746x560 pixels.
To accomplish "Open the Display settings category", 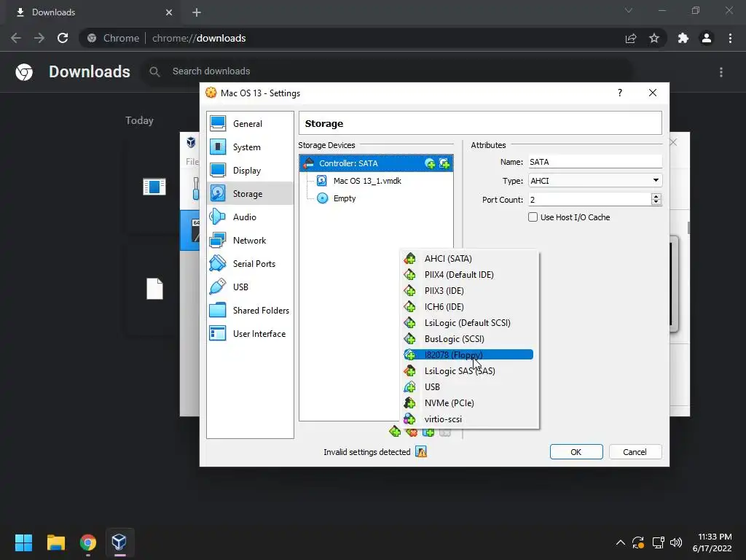I will [250, 171].
